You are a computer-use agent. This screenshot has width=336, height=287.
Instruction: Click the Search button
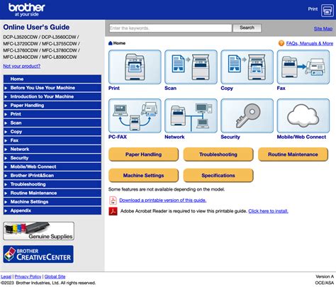click(x=247, y=28)
